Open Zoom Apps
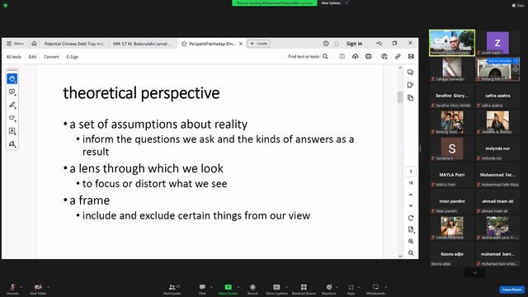528x297 pixels. (351, 290)
